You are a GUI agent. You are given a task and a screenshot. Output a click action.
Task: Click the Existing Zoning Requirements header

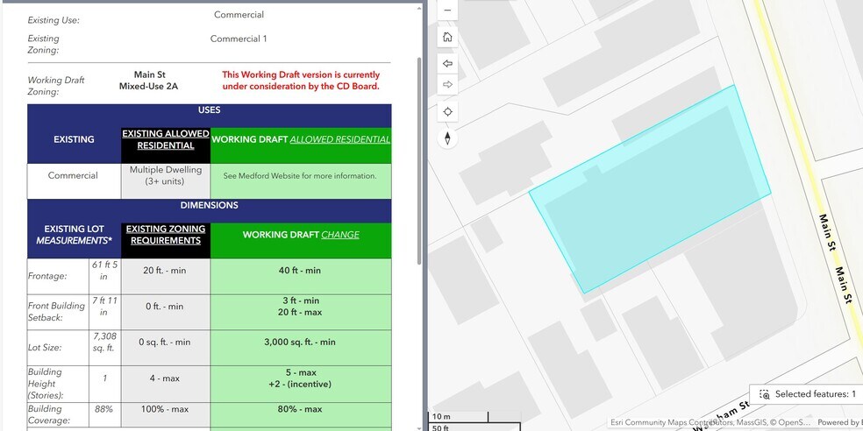pyautogui.click(x=165, y=235)
